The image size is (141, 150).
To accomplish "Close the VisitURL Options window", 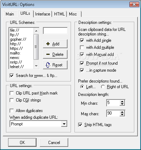I will pyautogui.click(x=134, y=5).
